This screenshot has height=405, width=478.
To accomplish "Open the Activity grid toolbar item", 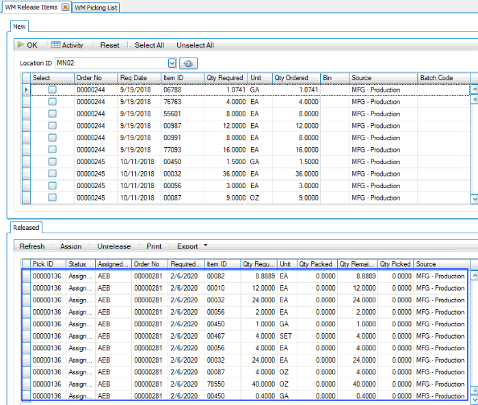I will pos(66,45).
